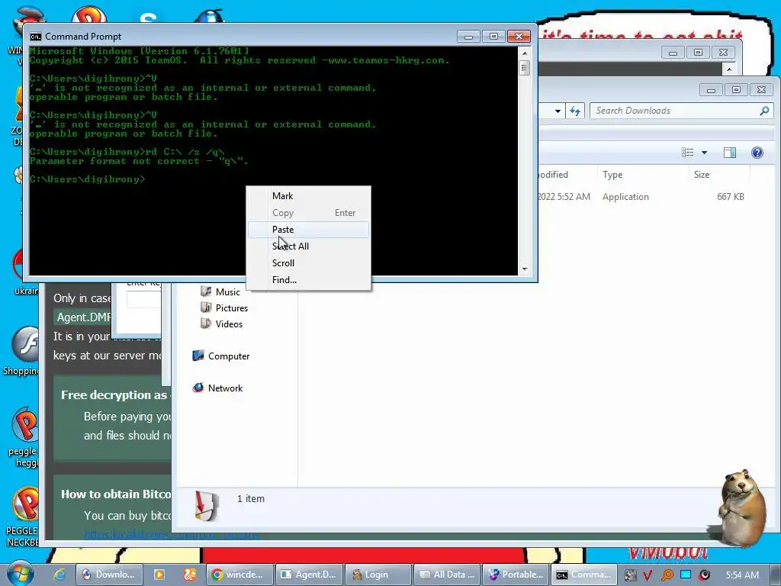Click the first system tray icon
This screenshot has height=586, width=781.
pyautogui.click(x=630, y=575)
